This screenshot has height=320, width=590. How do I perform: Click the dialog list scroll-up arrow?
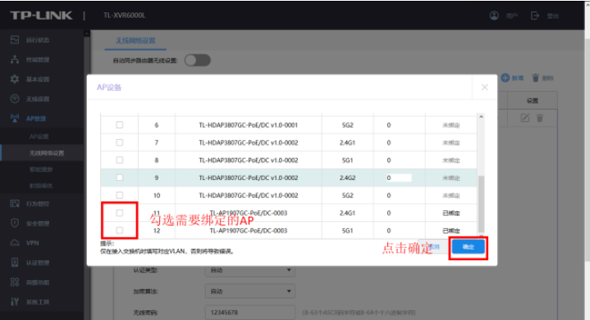(x=481, y=117)
